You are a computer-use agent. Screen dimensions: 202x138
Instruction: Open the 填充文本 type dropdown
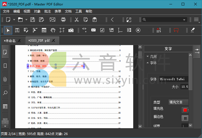[178, 102]
